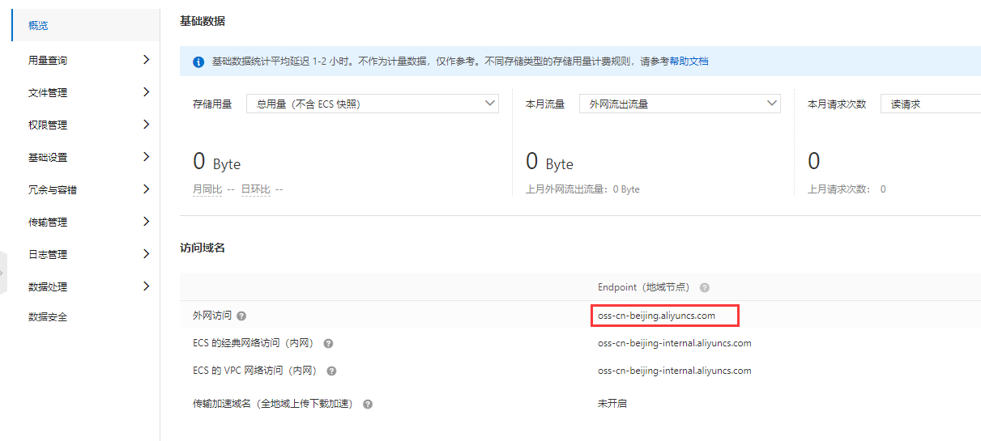Open the 传输管理 menu item

(x=86, y=222)
